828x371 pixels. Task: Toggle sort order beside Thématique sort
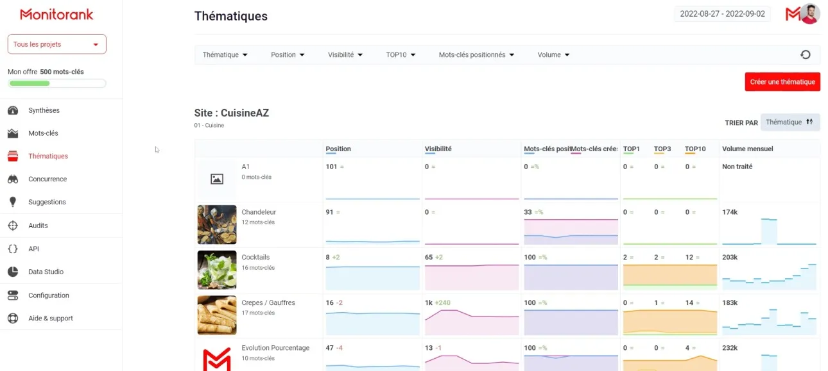(809, 122)
